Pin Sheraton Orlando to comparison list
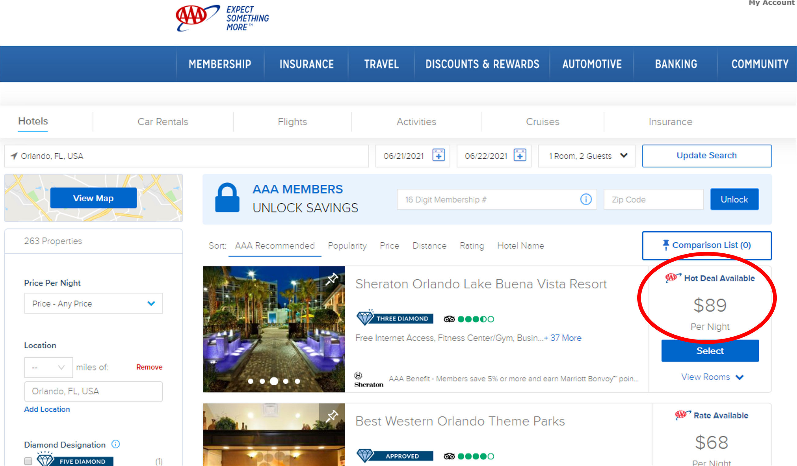 coord(332,279)
